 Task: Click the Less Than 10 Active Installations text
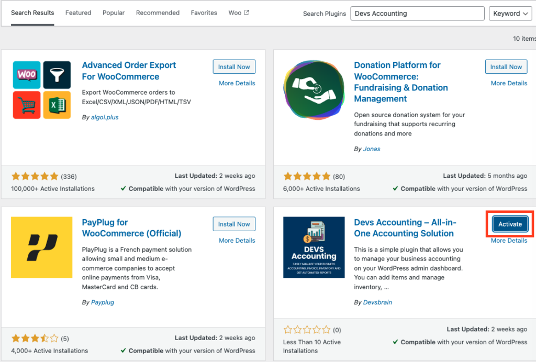point(312,346)
